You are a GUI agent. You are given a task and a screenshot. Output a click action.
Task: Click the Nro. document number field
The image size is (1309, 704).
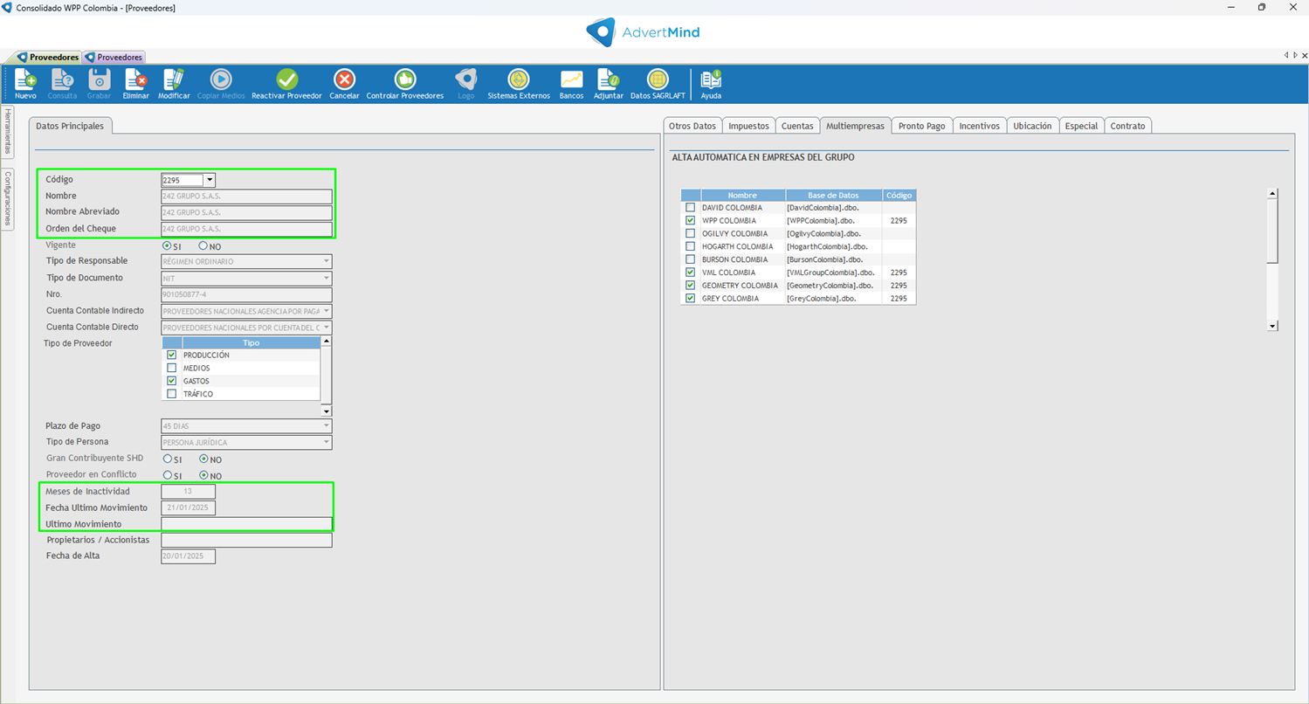point(246,294)
